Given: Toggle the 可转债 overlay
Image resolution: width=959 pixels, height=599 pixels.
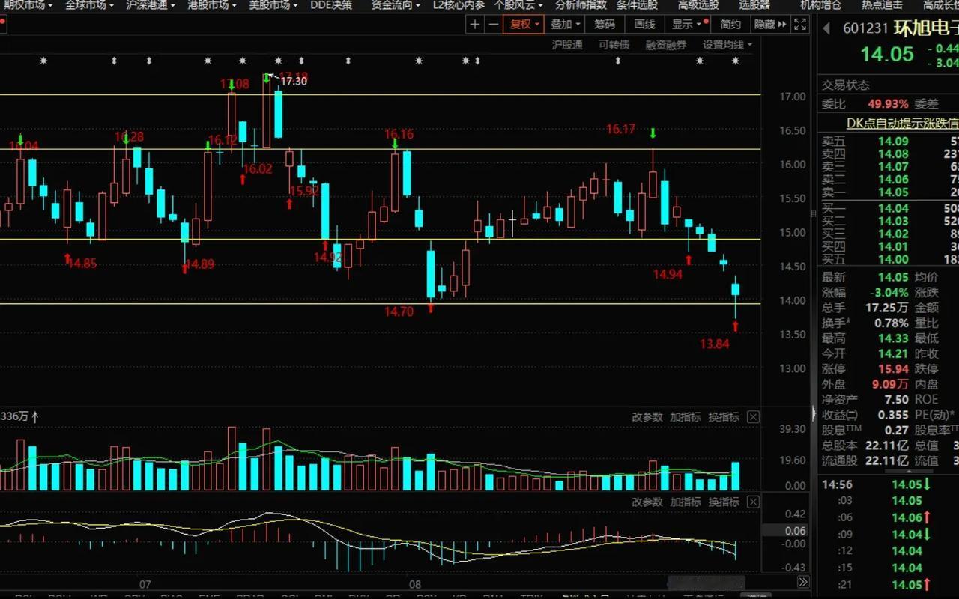Looking at the screenshot, I should point(614,45).
